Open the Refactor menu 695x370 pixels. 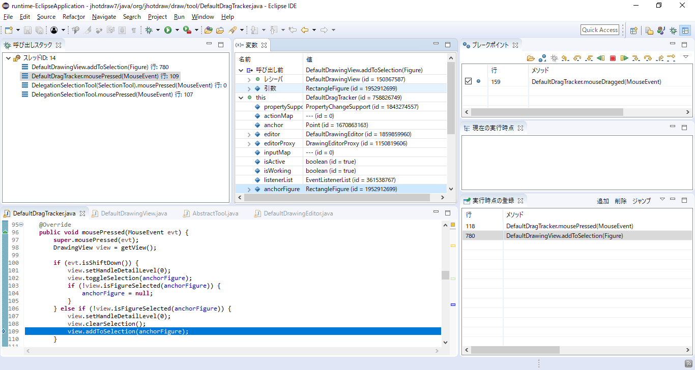click(x=74, y=17)
